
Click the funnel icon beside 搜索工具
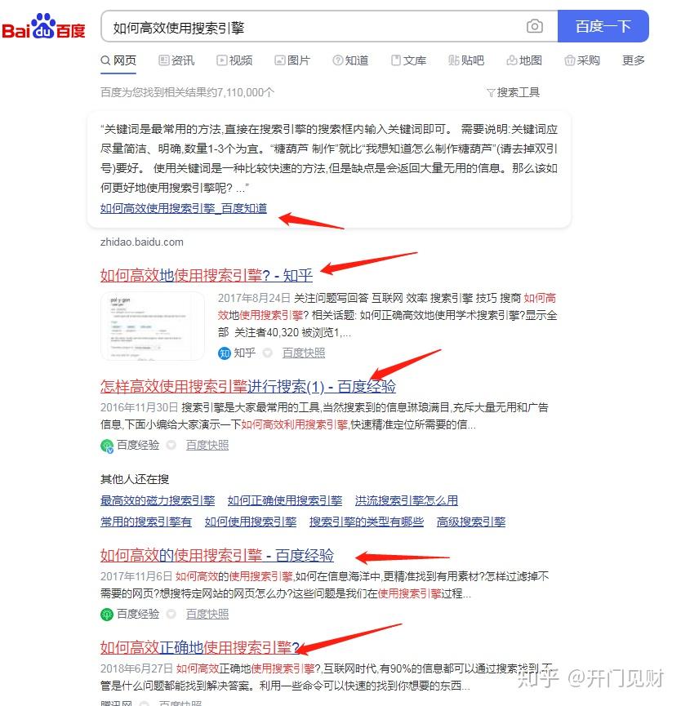pyautogui.click(x=491, y=93)
